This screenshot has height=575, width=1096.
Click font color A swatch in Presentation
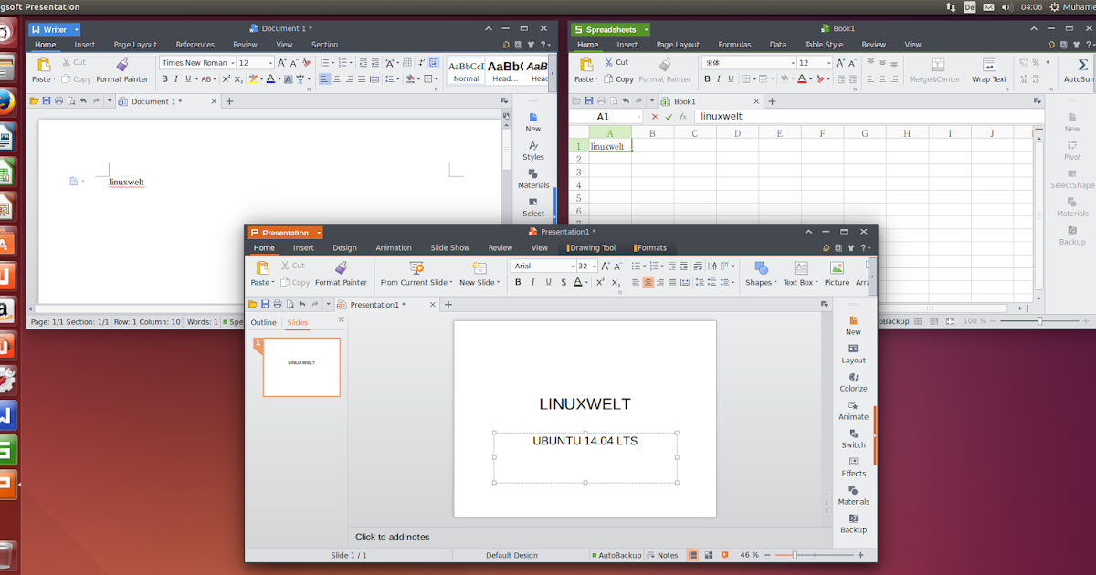(x=577, y=283)
